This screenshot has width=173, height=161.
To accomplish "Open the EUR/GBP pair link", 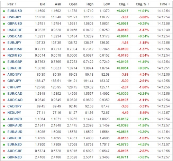I will point(15,62).
